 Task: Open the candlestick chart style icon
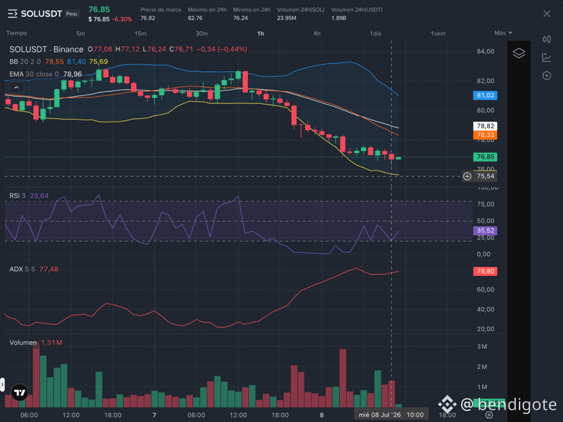[547, 39]
